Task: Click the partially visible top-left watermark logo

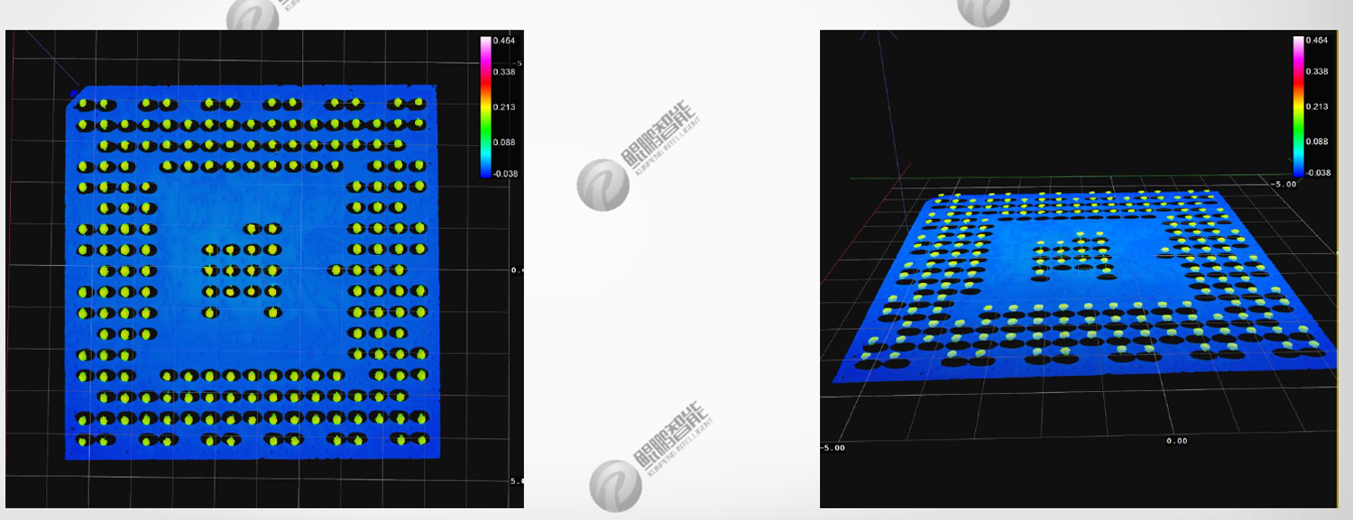Action: point(252,15)
